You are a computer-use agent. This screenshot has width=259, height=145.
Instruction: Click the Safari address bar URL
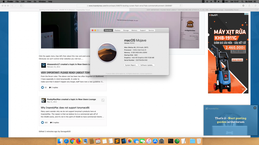130,6
